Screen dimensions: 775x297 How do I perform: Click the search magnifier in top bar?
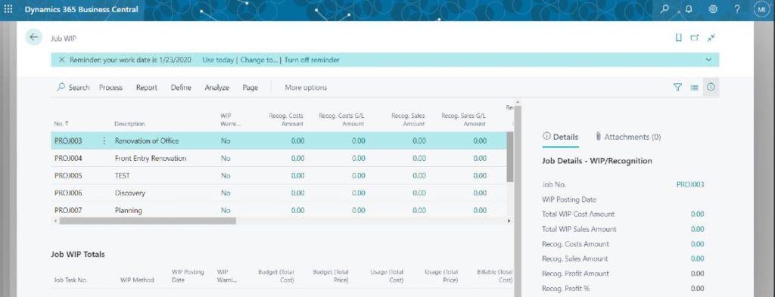(x=665, y=9)
